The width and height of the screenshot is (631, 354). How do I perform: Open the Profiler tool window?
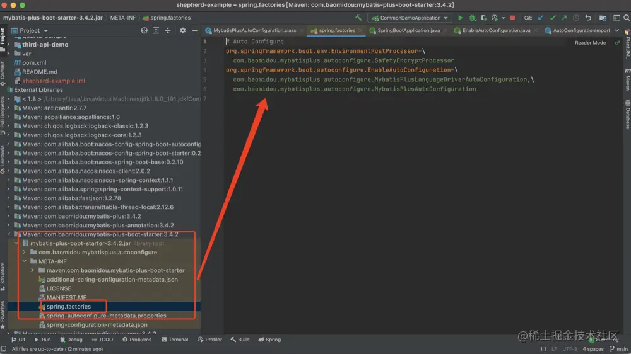coord(209,340)
